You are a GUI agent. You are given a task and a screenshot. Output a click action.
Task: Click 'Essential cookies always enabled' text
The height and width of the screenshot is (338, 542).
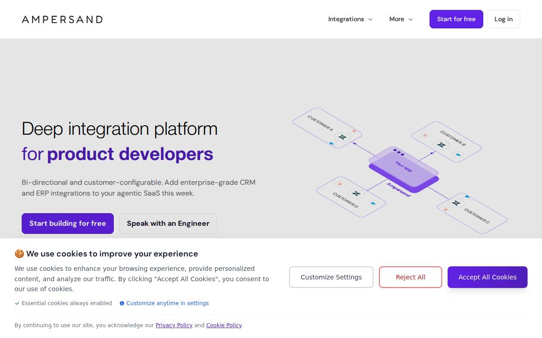coord(67,303)
